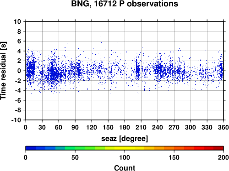This screenshot has height=171, width=229.
Task: Click the colorbar tick label 200
Action: coord(224,157)
